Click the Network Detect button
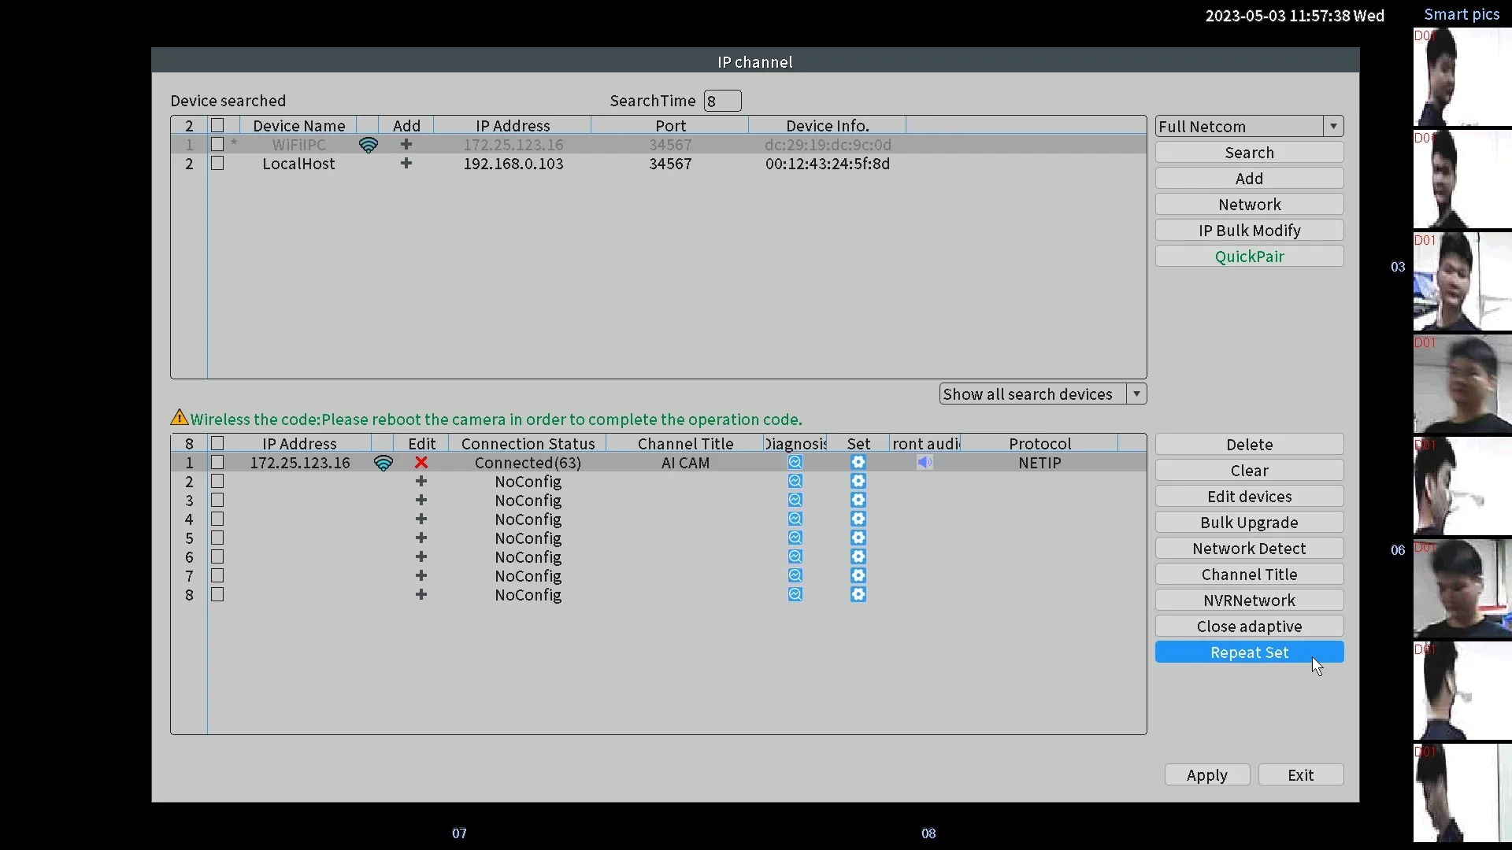Viewport: 1512px width, 850px height. click(x=1249, y=549)
